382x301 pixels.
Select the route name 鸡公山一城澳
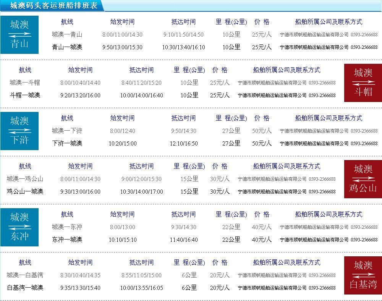click(x=25, y=191)
